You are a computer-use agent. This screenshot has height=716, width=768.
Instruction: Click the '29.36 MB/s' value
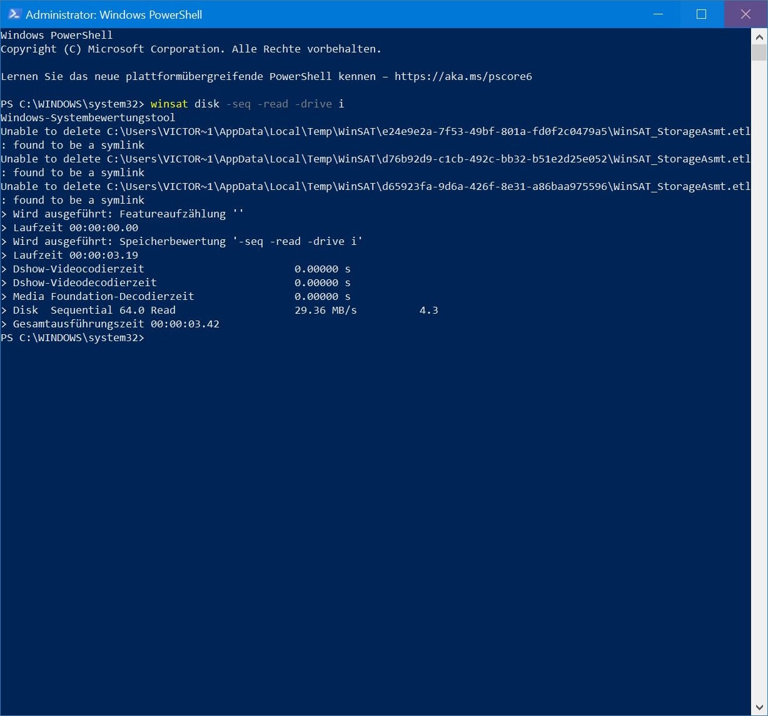point(326,310)
